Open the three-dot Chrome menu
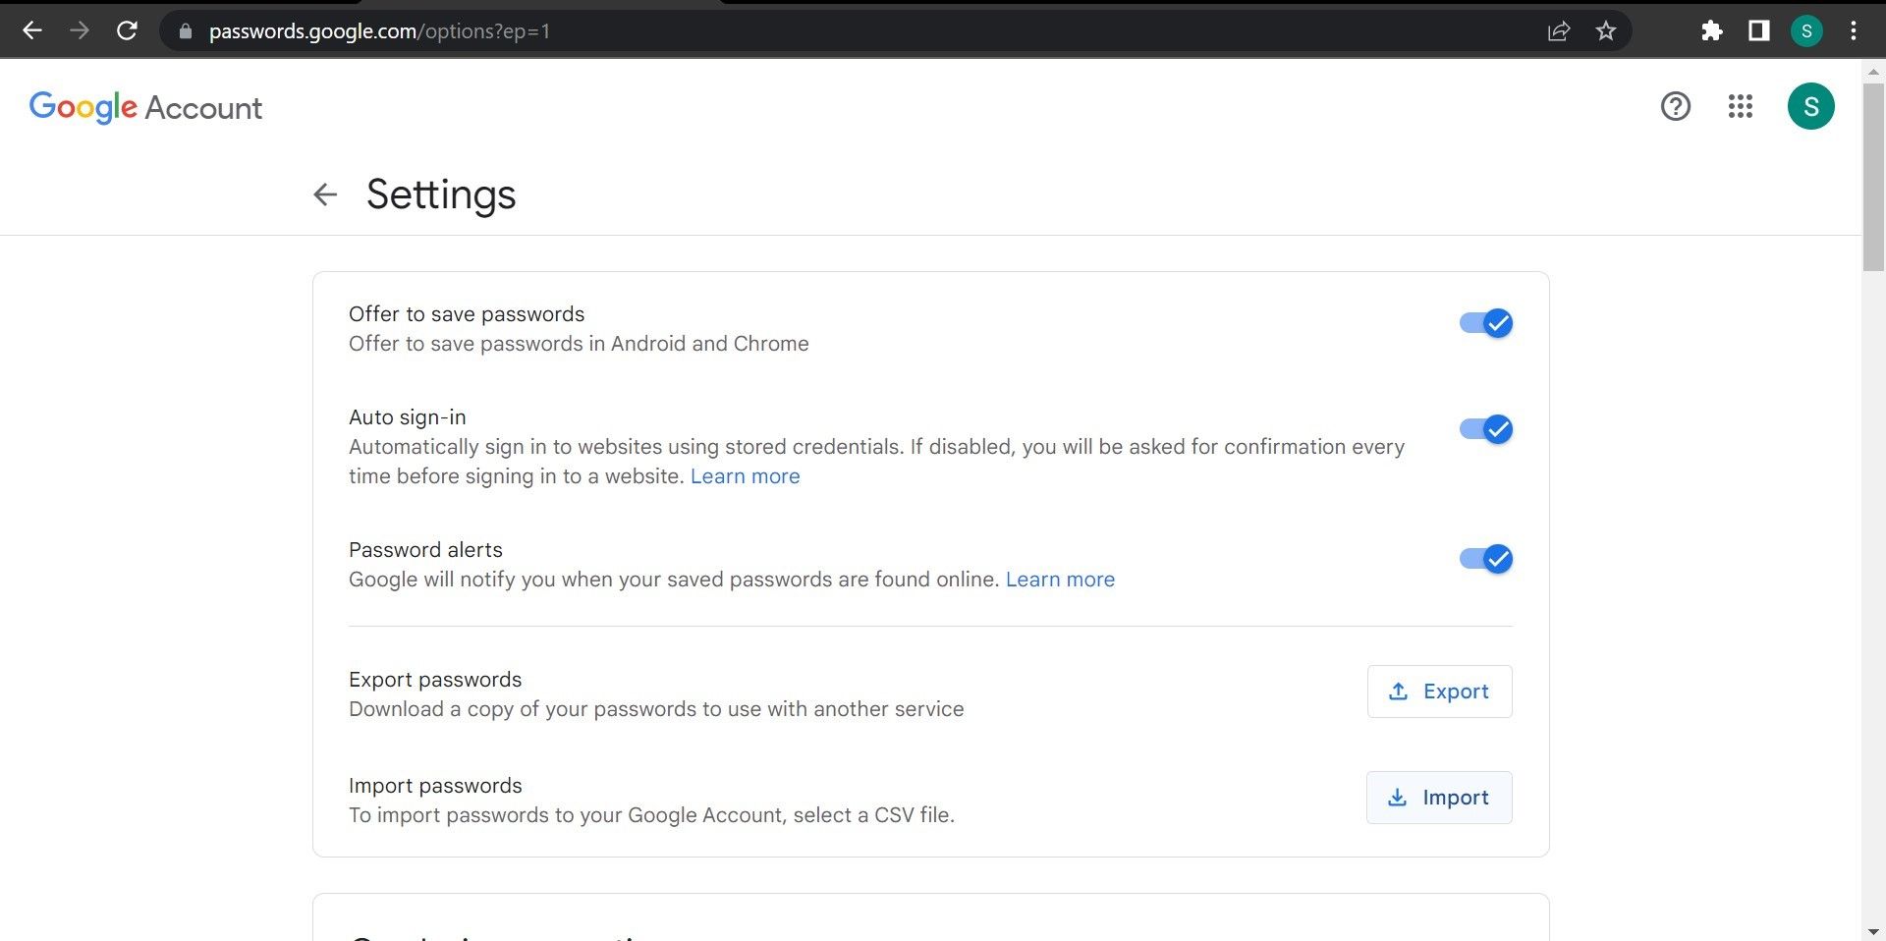Image resolution: width=1886 pixels, height=941 pixels. point(1853,30)
